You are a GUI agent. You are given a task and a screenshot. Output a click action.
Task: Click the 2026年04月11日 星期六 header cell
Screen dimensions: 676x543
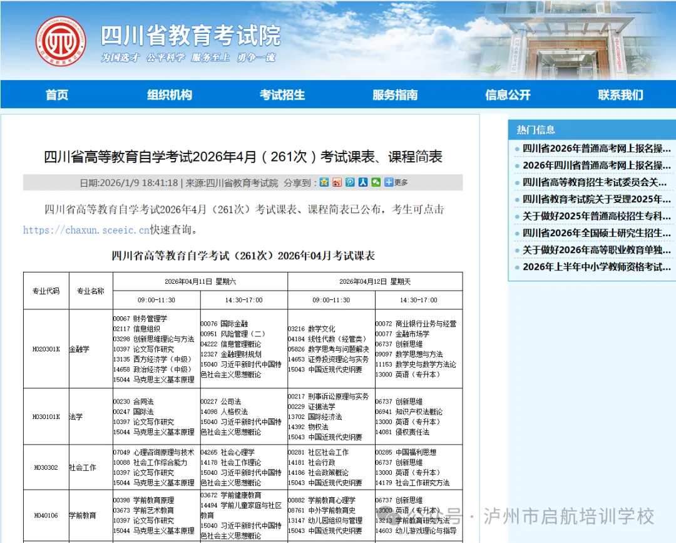click(200, 281)
